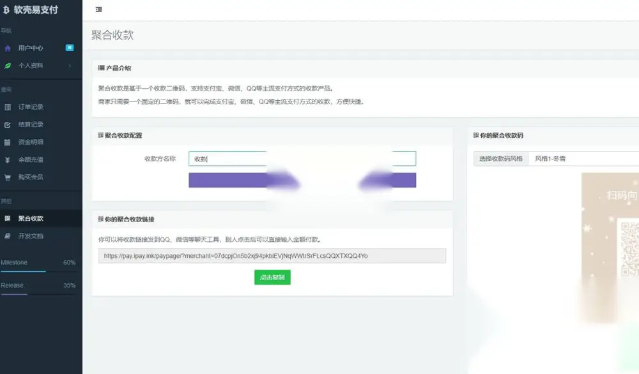Click the paragraph starting 商家只需要一个固定的二维码
Viewport: 639px width, 374px height.
click(231, 101)
